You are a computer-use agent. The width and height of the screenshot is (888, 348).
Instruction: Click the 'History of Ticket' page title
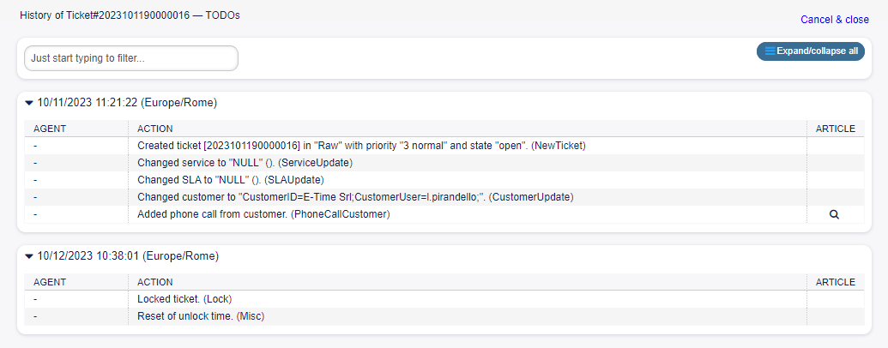[x=130, y=16]
